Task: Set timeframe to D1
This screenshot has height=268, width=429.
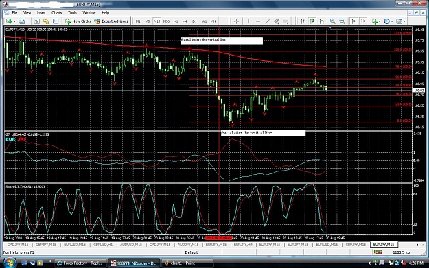Action: coord(194,21)
